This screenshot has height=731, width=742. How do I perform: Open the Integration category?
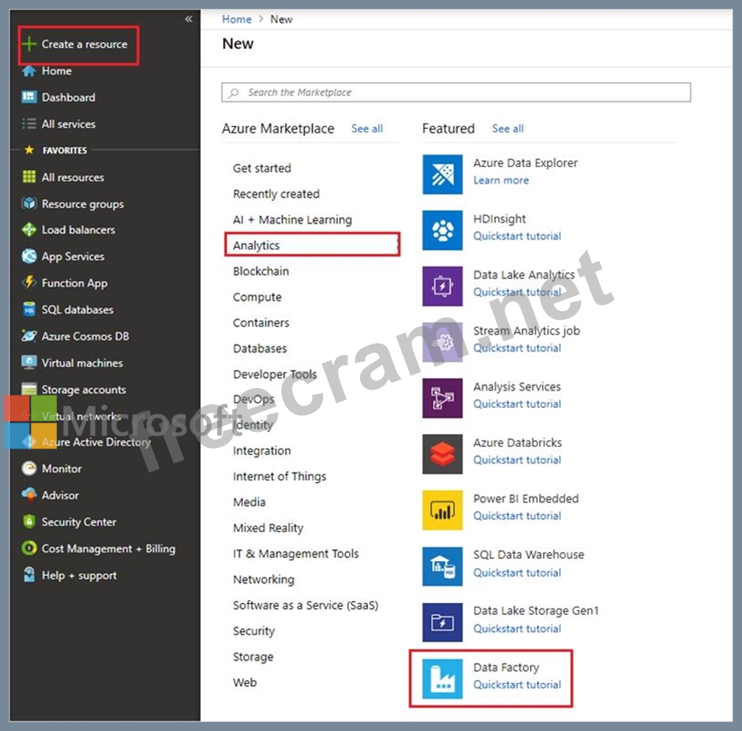(x=262, y=451)
